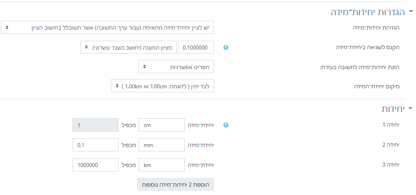Click the Unit 2 name field containing mm
Screen dimensions: 416x195
click(162, 145)
